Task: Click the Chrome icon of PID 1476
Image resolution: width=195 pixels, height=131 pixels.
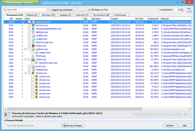Action: [x=37, y=76]
